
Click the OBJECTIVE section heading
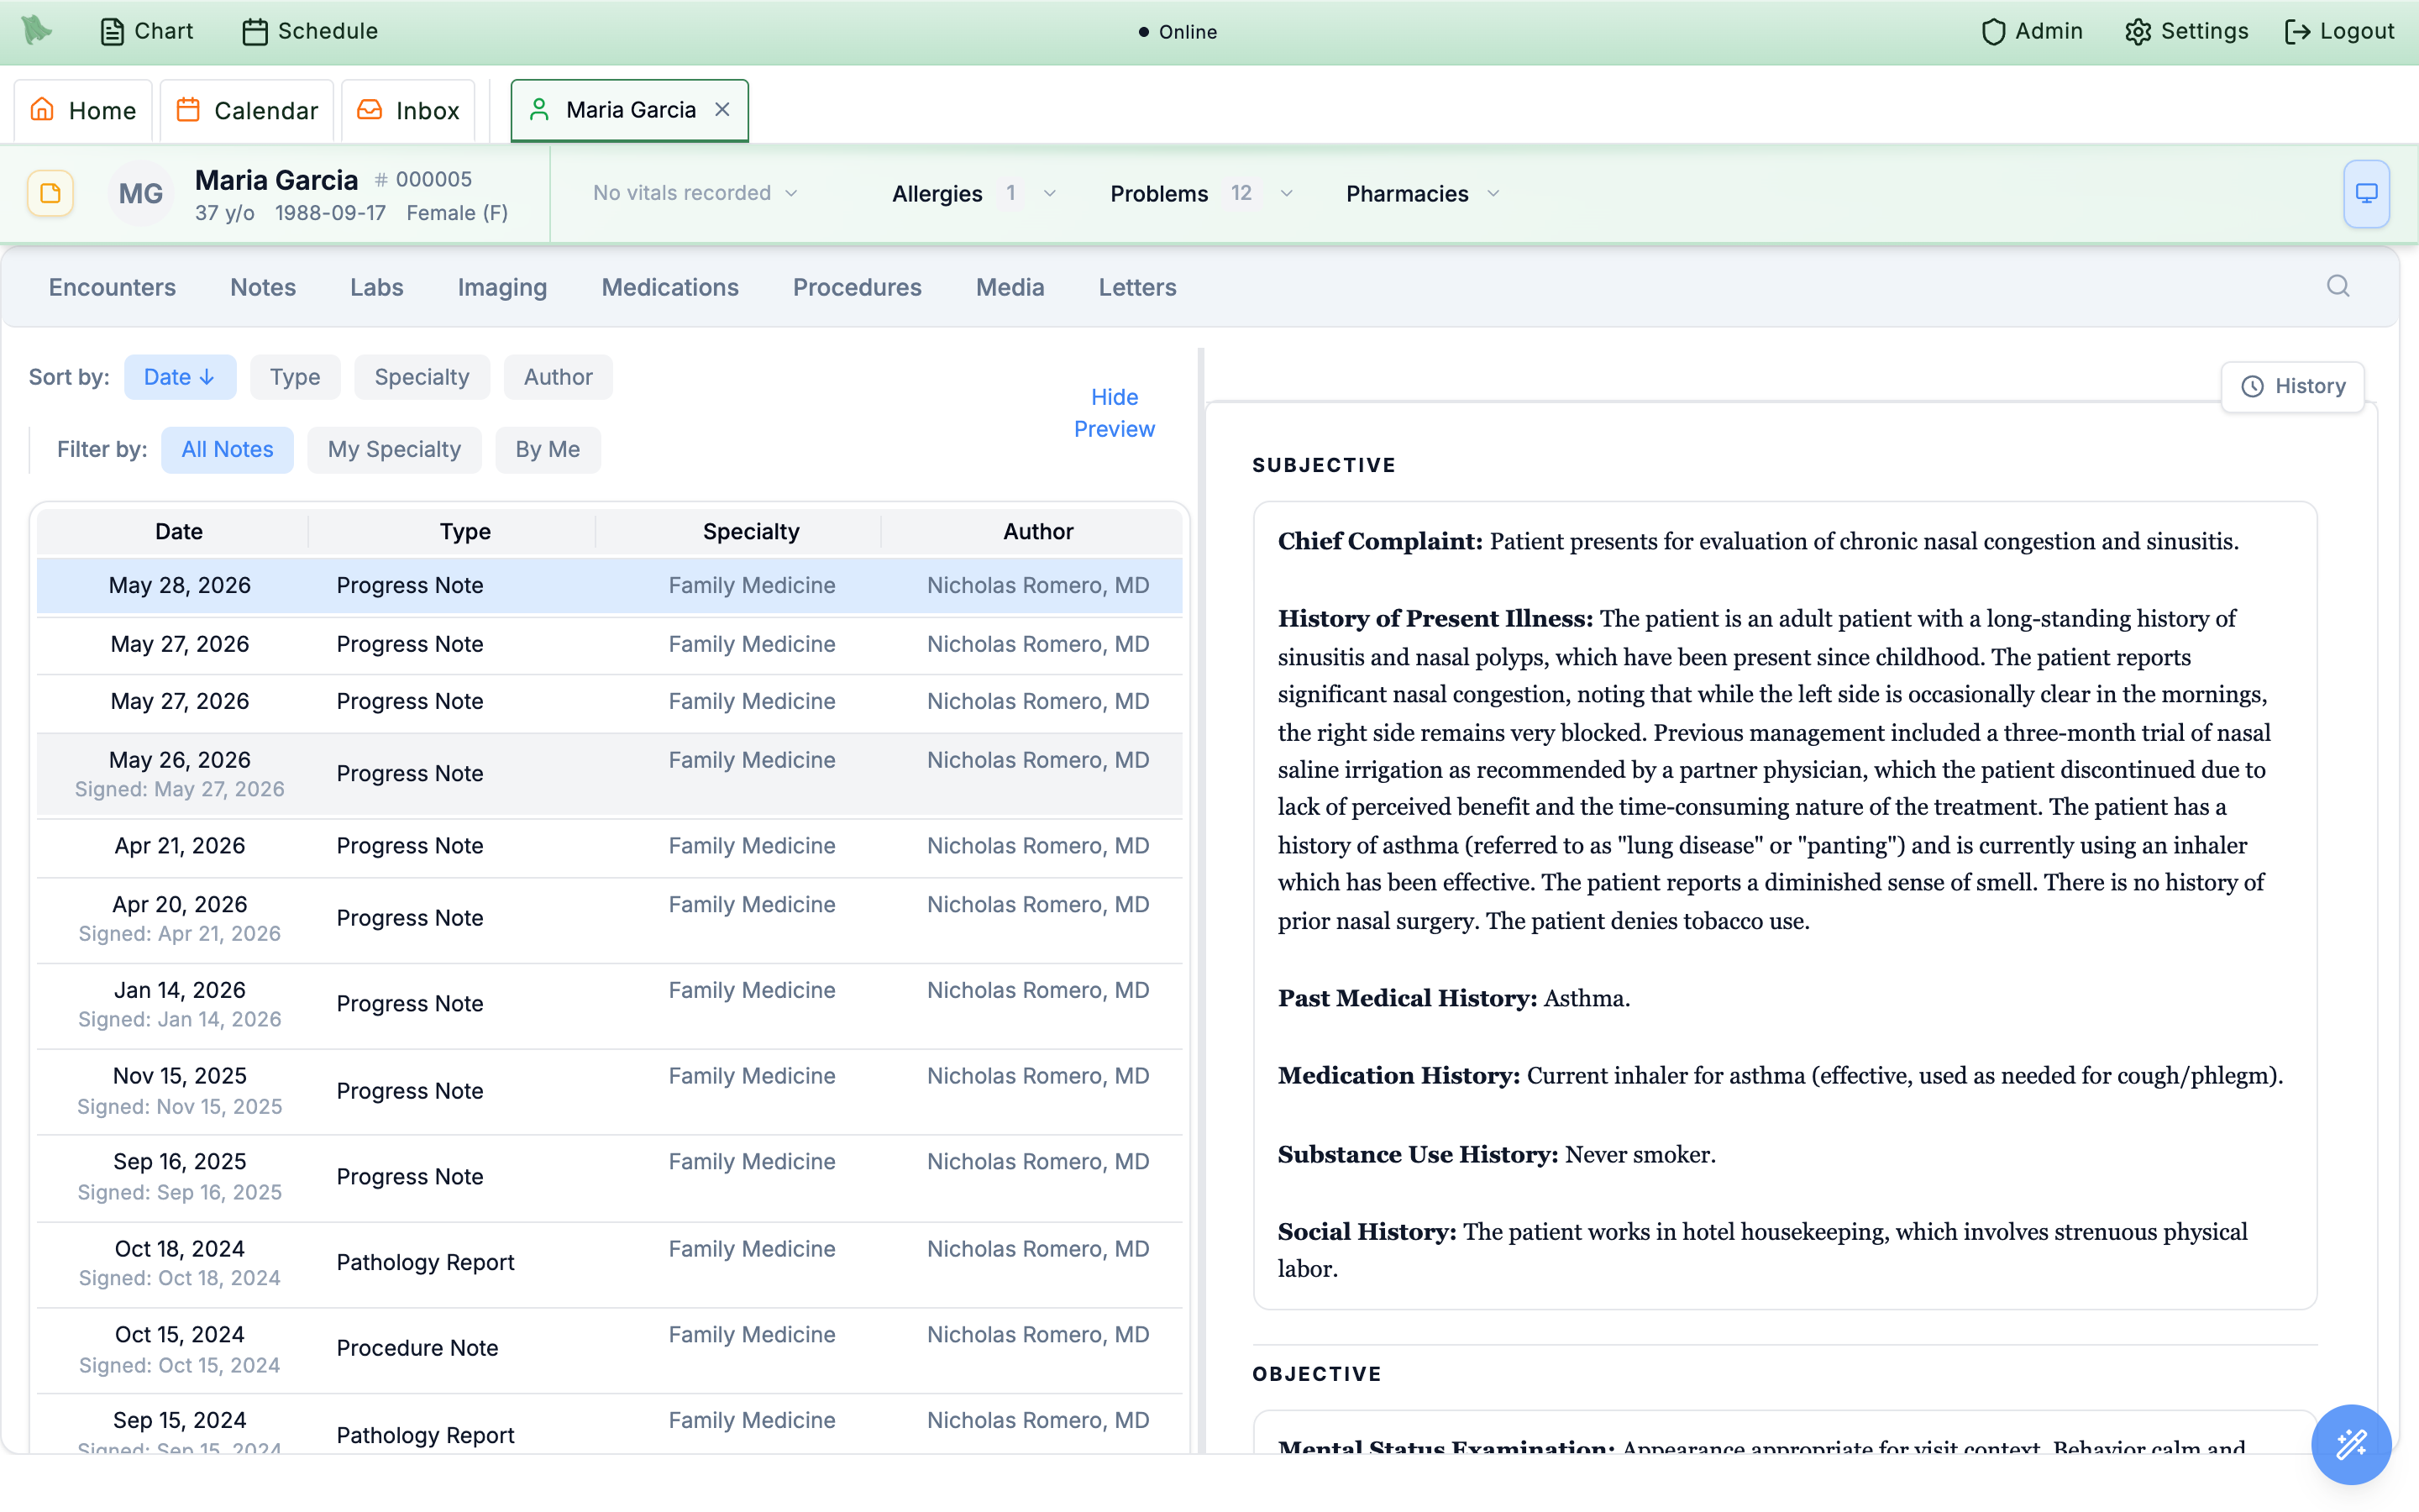coord(1316,1374)
